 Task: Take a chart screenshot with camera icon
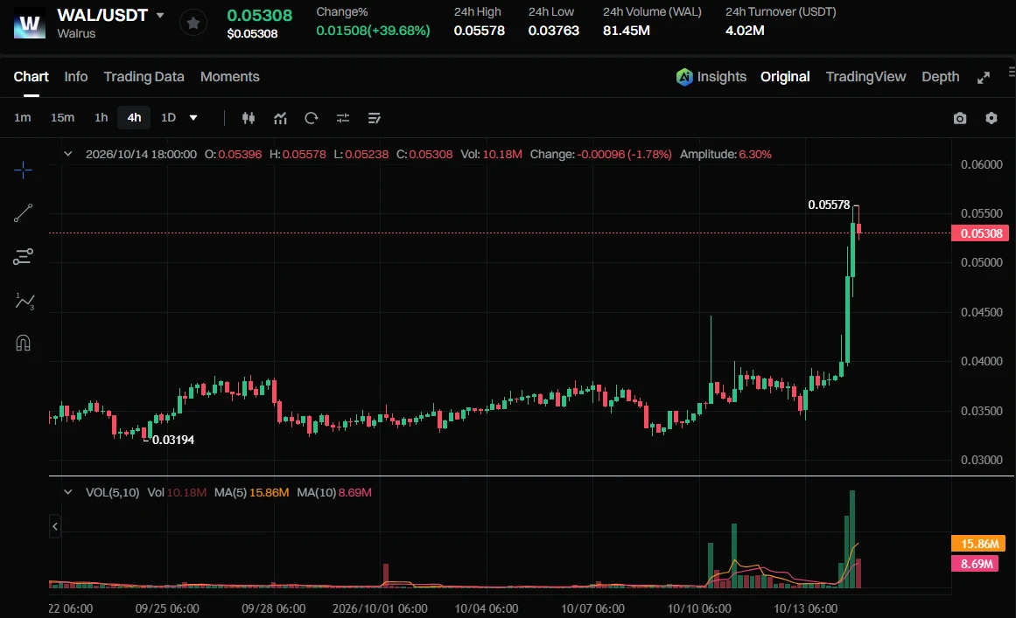[x=960, y=118]
